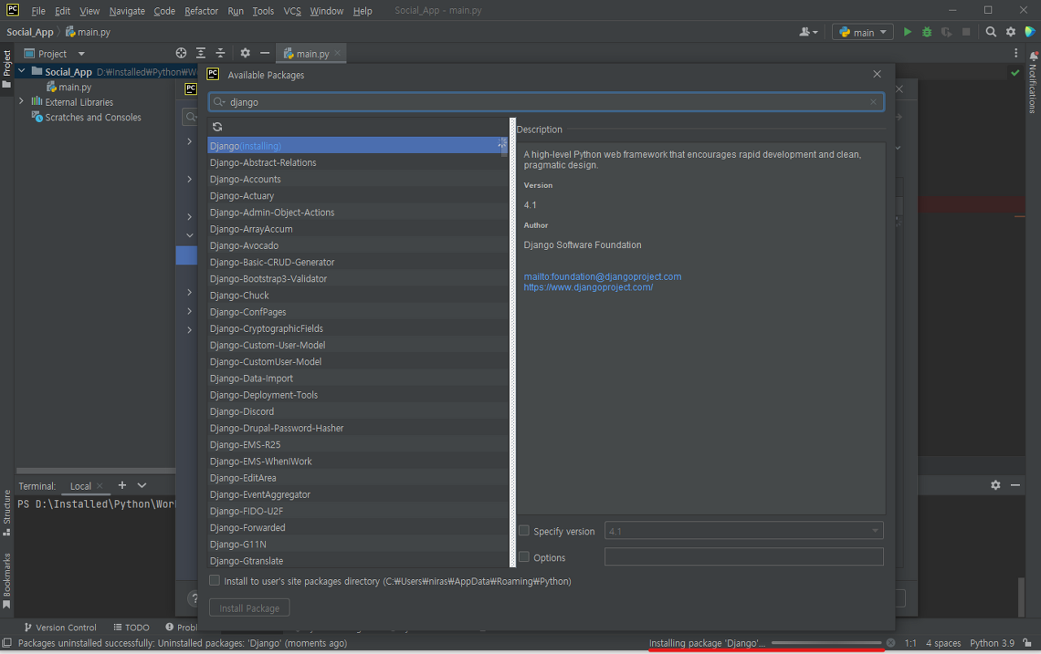Open the editor tabs list icon
The height and width of the screenshot is (654, 1041).
click(1016, 53)
